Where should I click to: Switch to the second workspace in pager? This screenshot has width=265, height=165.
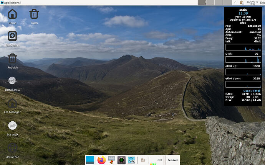tap(210, 3)
